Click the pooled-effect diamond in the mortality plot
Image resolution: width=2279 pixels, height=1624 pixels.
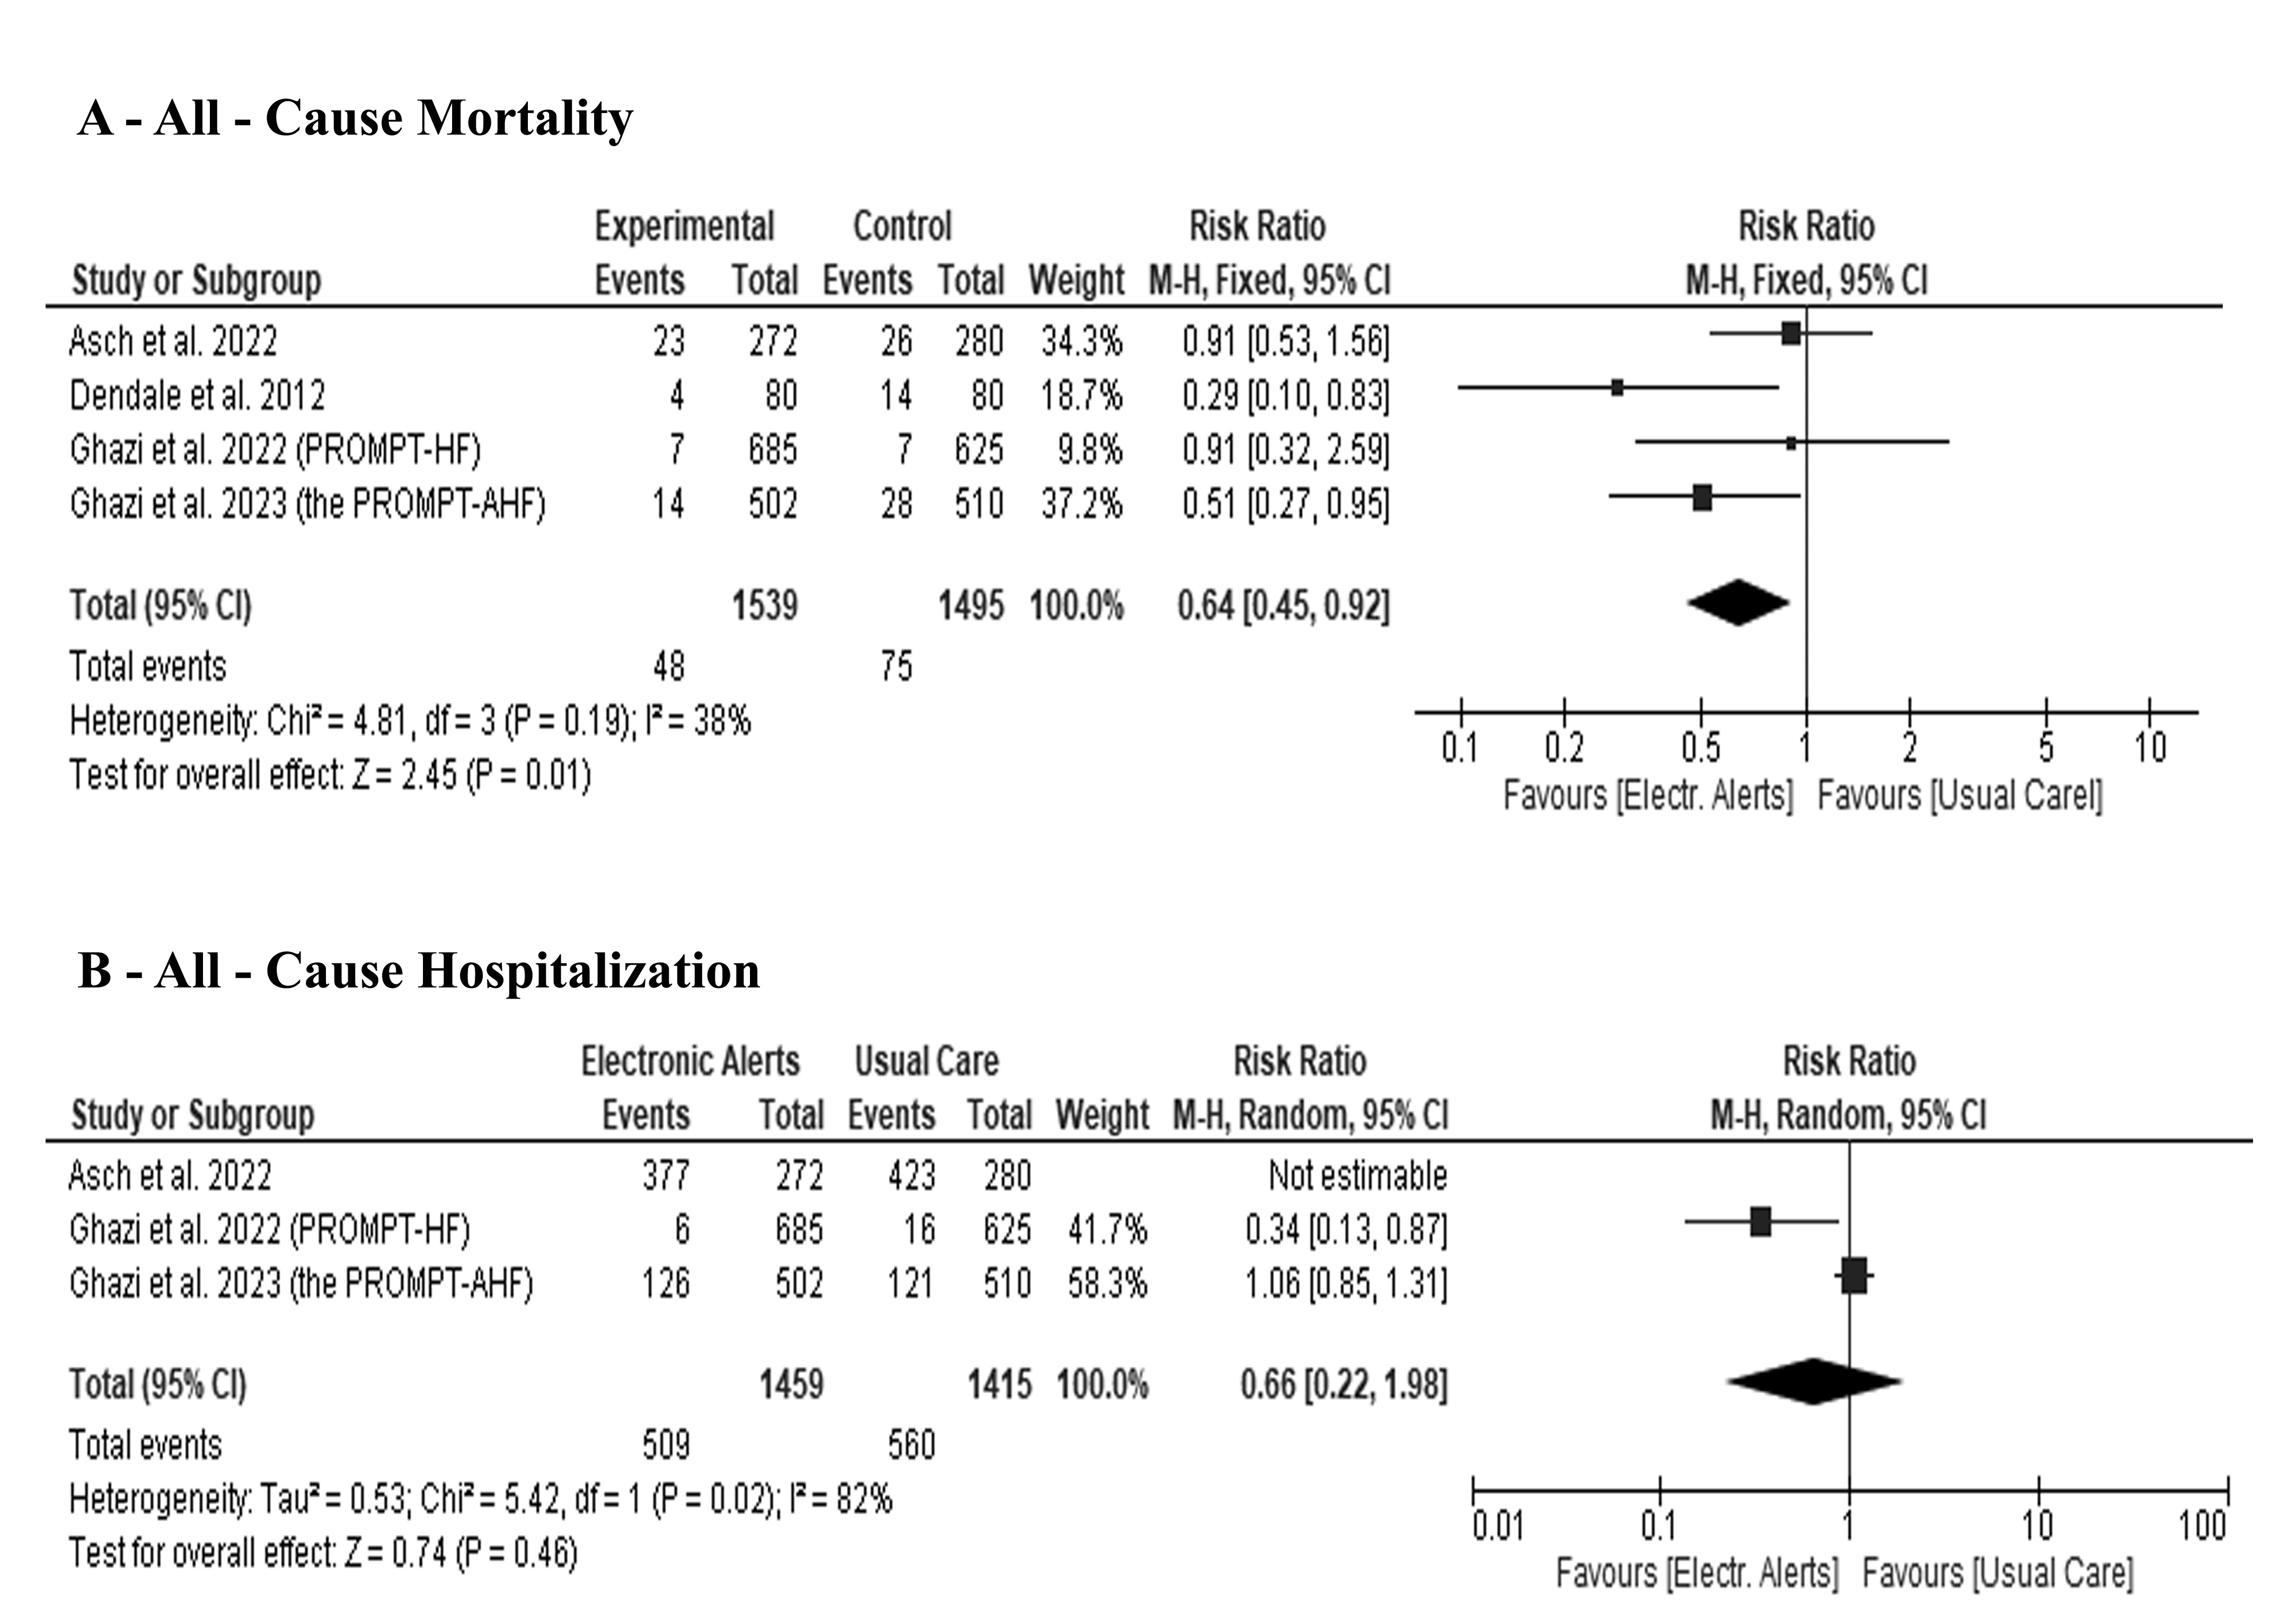[x=1738, y=603]
